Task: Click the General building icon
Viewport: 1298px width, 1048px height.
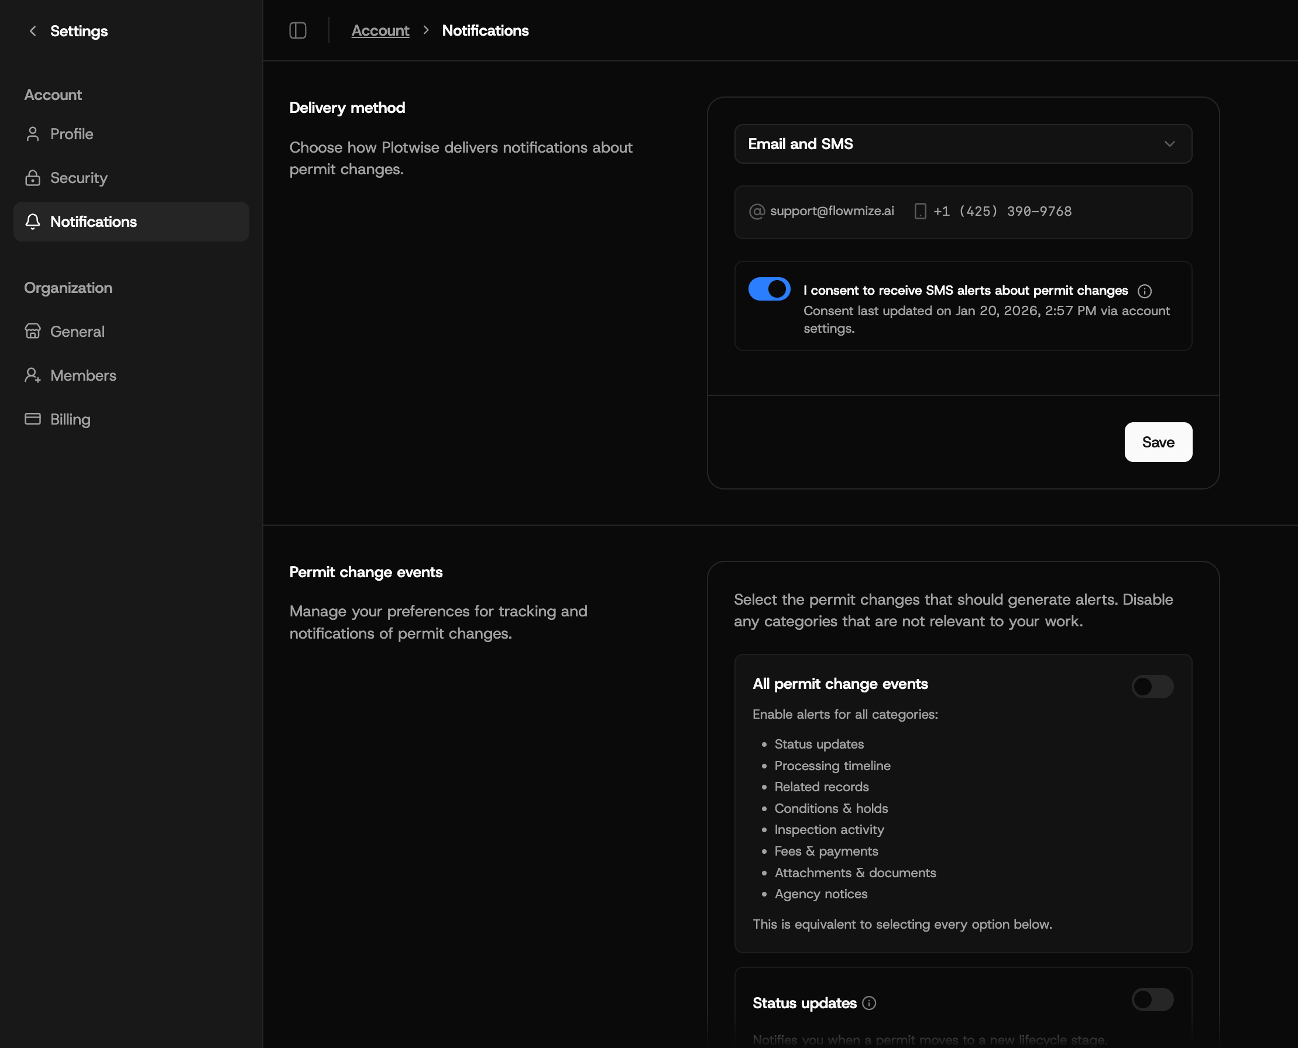Action: pyautogui.click(x=33, y=331)
